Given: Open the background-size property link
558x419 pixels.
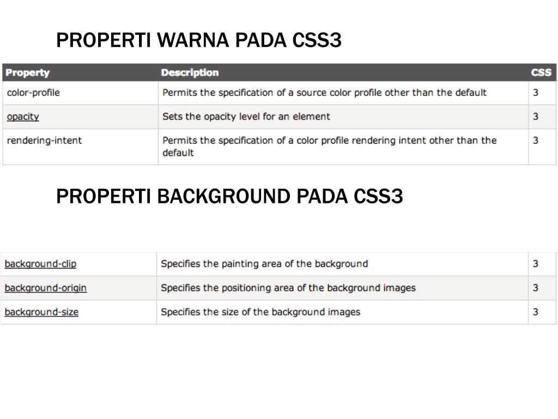Looking at the screenshot, I should point(41,312).
